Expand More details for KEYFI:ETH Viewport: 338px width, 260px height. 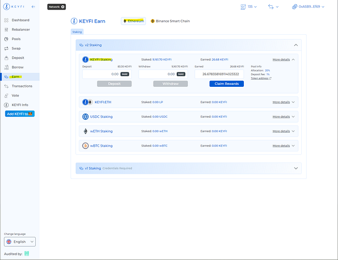(x=283, y=102)
